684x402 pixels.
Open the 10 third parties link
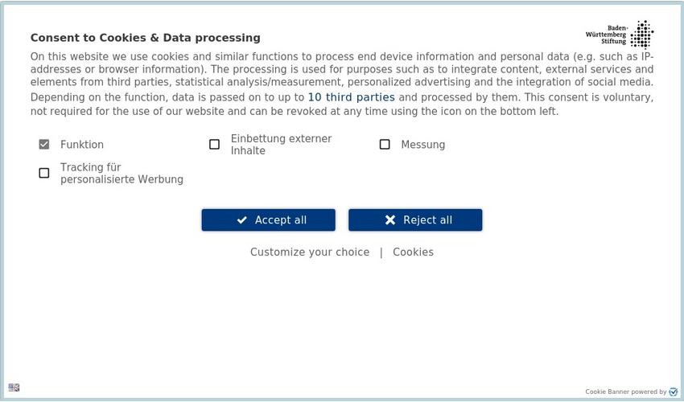click(x=351, y=97)
